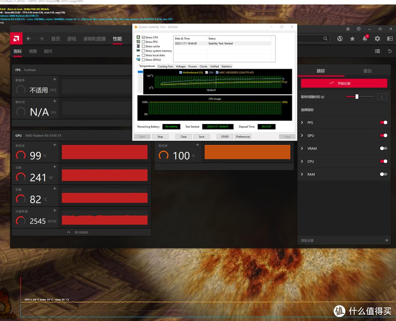The width and height of the screenshot is (396, 321).
Task: Expand the RAM metrics row
Action: point(302,174)
